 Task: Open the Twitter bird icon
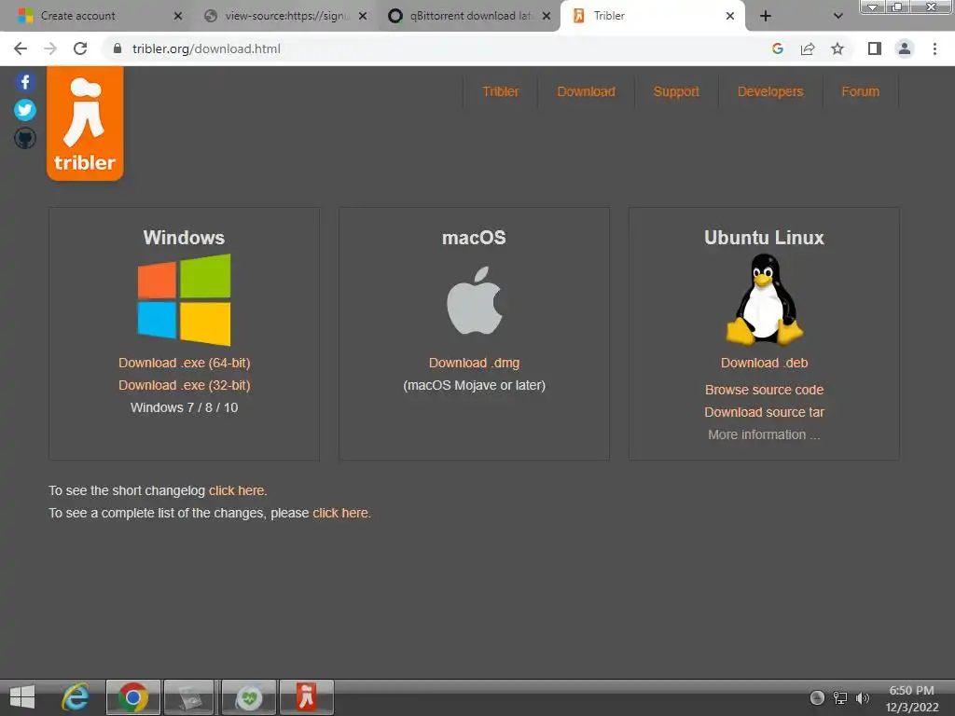click(25, 110)
